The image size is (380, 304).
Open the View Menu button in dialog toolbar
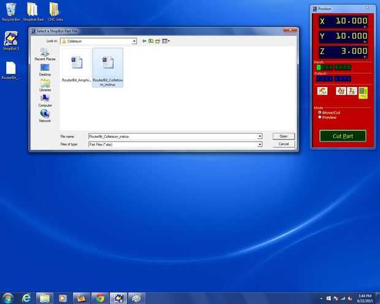point(166,41)
